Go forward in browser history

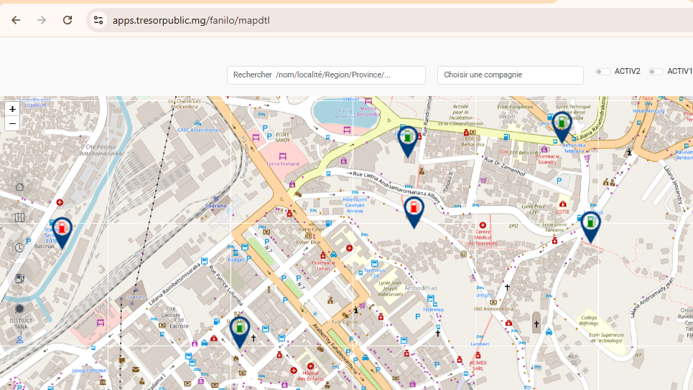tap(42, 20)
